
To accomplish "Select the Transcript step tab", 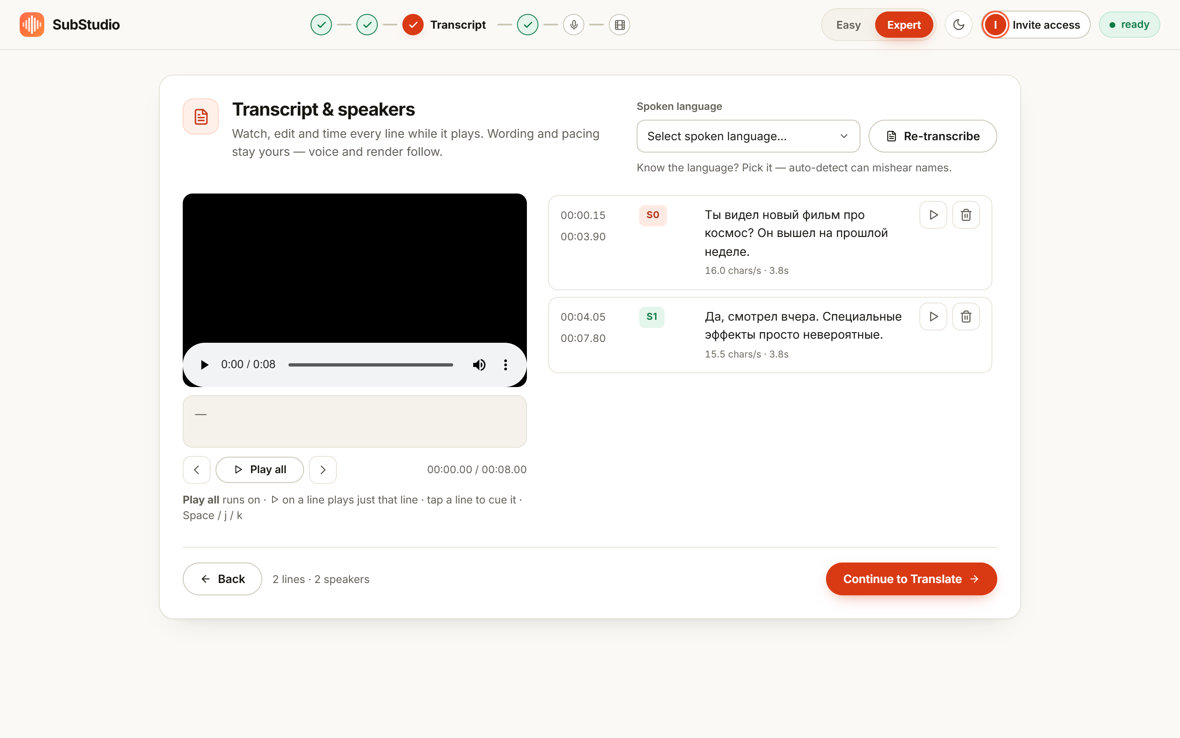I will coord(444,25).
